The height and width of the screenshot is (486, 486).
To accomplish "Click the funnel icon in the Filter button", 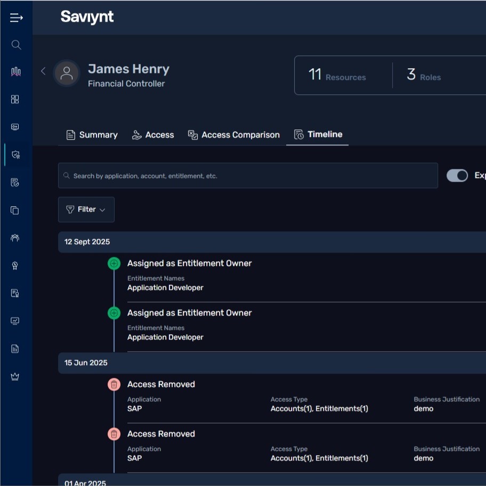I will pos(70,209).
